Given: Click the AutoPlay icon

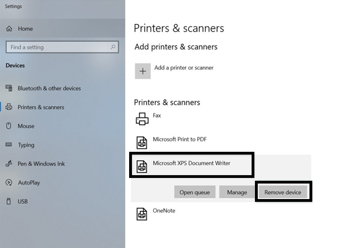Looking at the screenshot, I should pos(9,182).
